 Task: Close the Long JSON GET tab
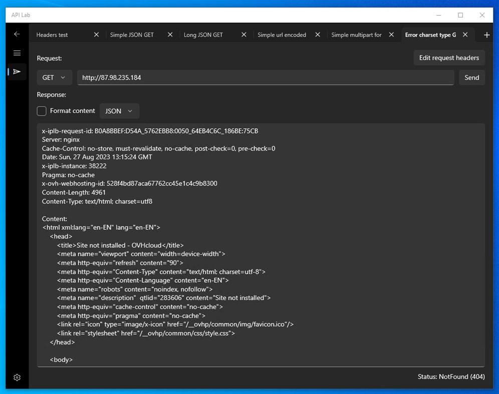point(243,35)
